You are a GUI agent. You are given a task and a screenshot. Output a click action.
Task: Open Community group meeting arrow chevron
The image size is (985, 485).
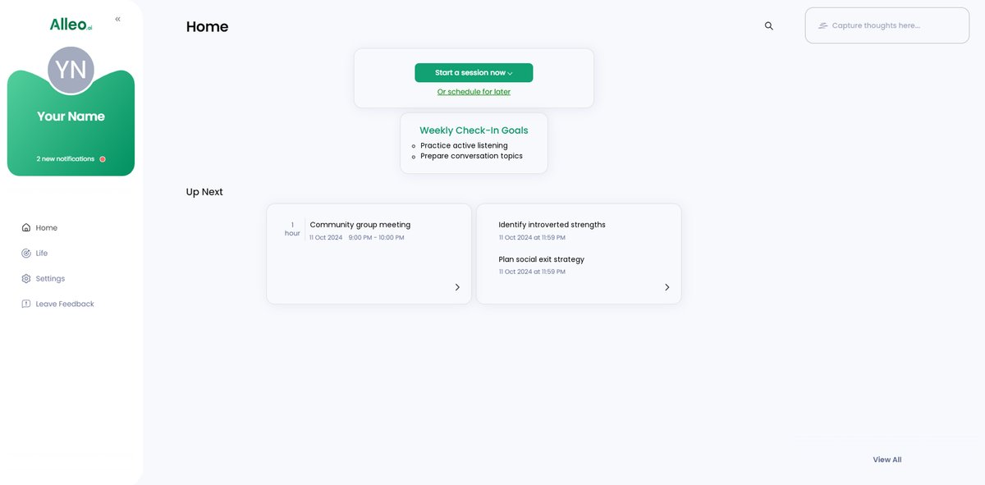[457, 287]
